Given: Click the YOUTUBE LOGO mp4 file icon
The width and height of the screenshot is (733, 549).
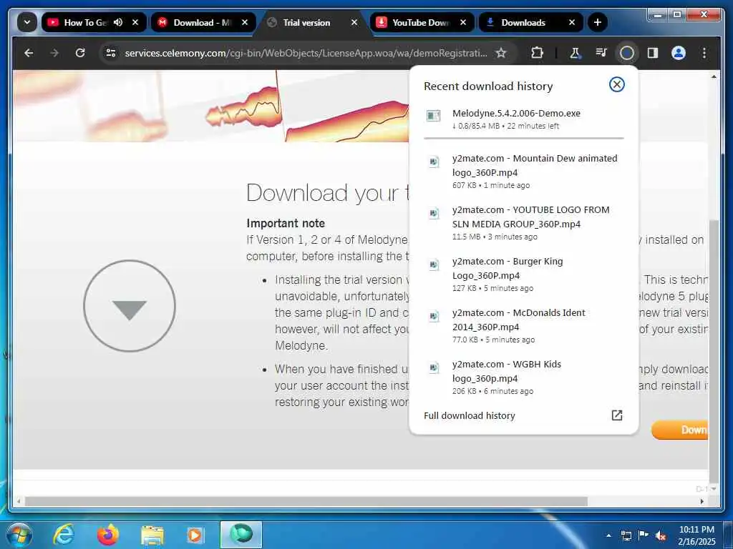Looking at the screenshot, I should click(434, 213).
